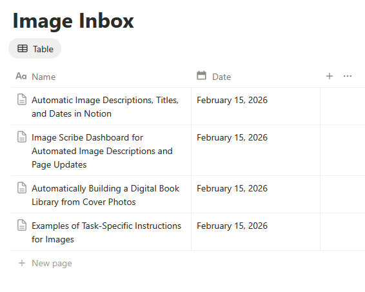Image resolution: width=365 pixels, height=292 pixels.
Task: Edit date cell of Digital Book Library row
Action: click(255, 195)
